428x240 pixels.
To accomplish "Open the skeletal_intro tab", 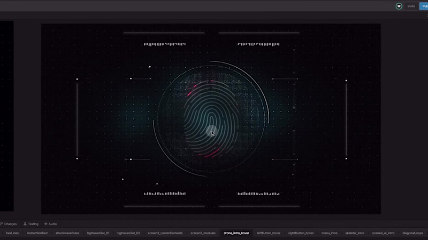I will click(x=355, y=233).
